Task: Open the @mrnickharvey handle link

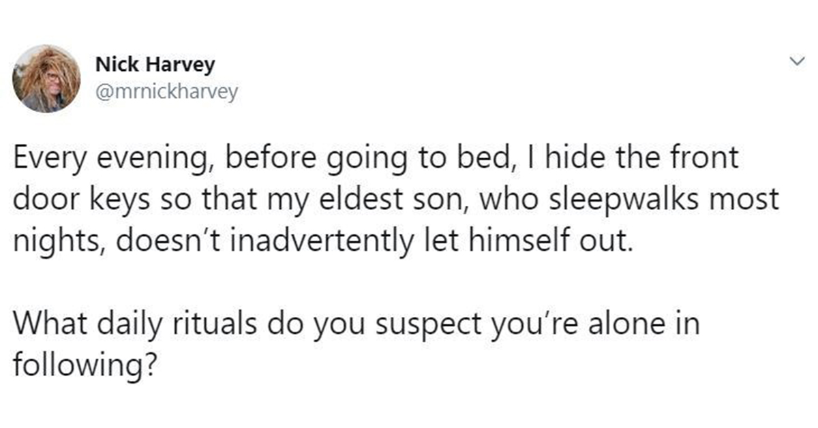Action: pyautogui.click(x=167, y=91)
